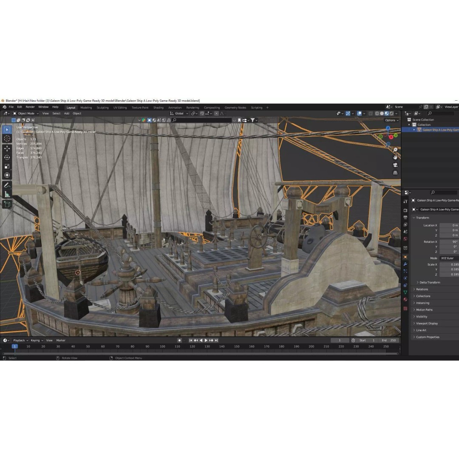Open the Modifiers wrench tab
The image size is (459, 459).
405,264
